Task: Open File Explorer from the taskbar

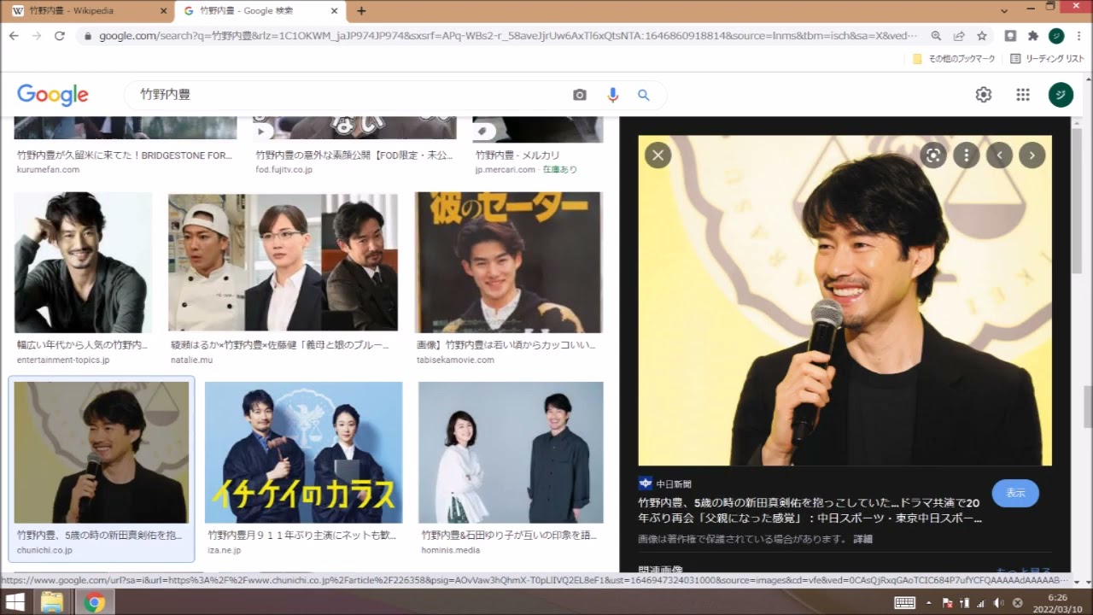Action: tap(52, 602)
